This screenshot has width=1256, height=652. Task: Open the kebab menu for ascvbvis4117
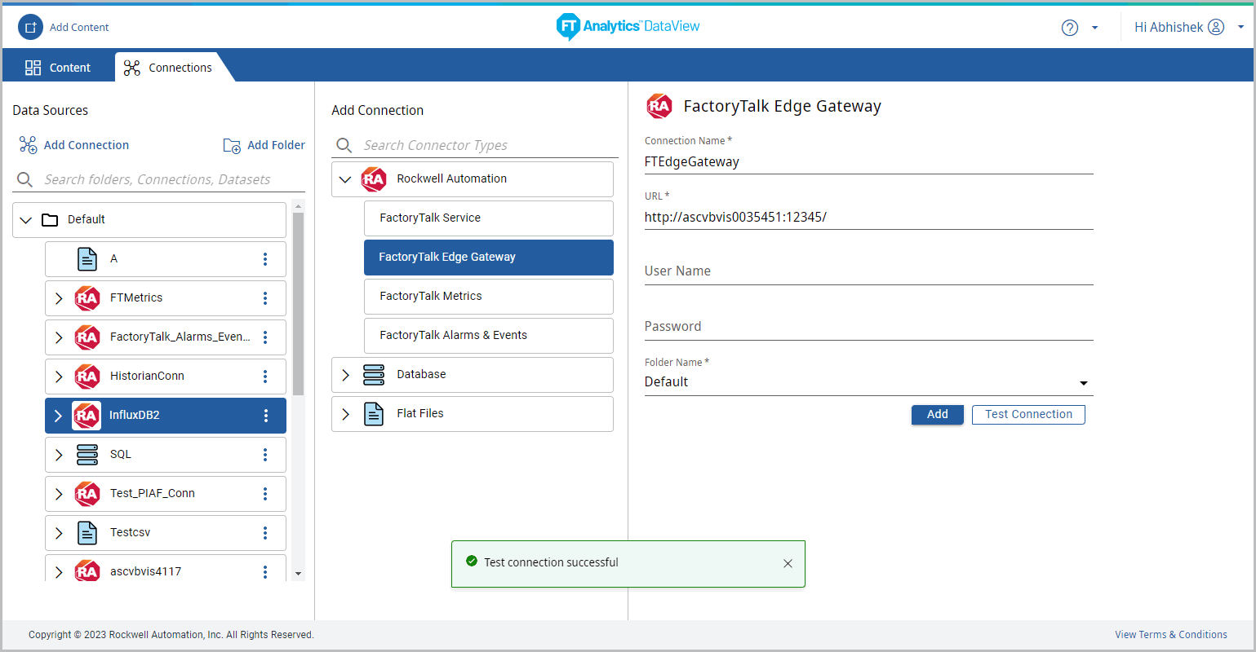coord(265,571)
